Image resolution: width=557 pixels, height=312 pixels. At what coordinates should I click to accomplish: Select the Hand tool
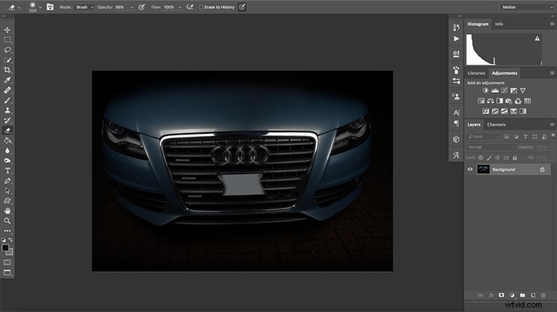[x=7, y=211]
